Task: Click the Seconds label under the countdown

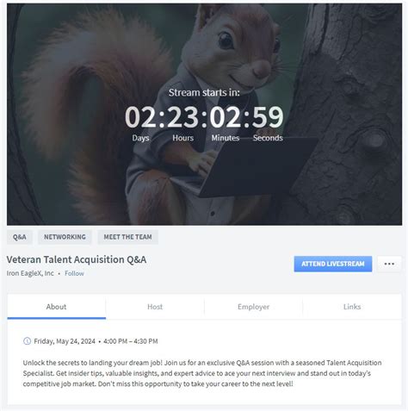Action: [268, 138]
